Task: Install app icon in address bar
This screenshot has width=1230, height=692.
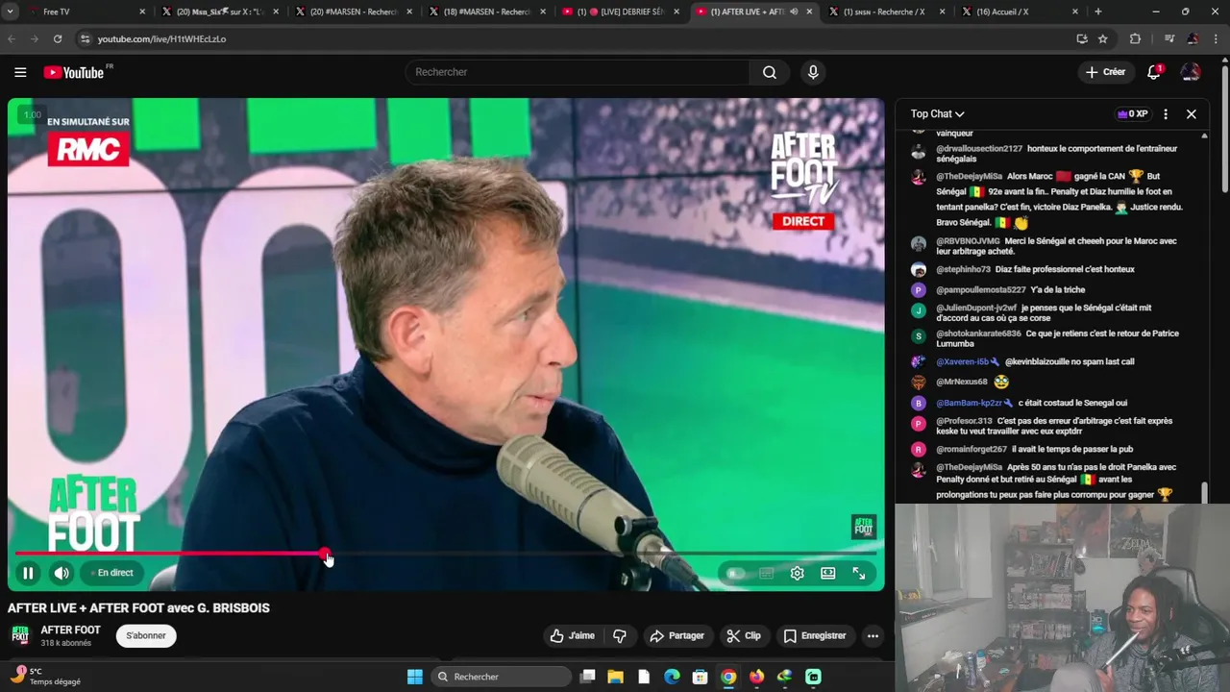Action: point(1082,38)
